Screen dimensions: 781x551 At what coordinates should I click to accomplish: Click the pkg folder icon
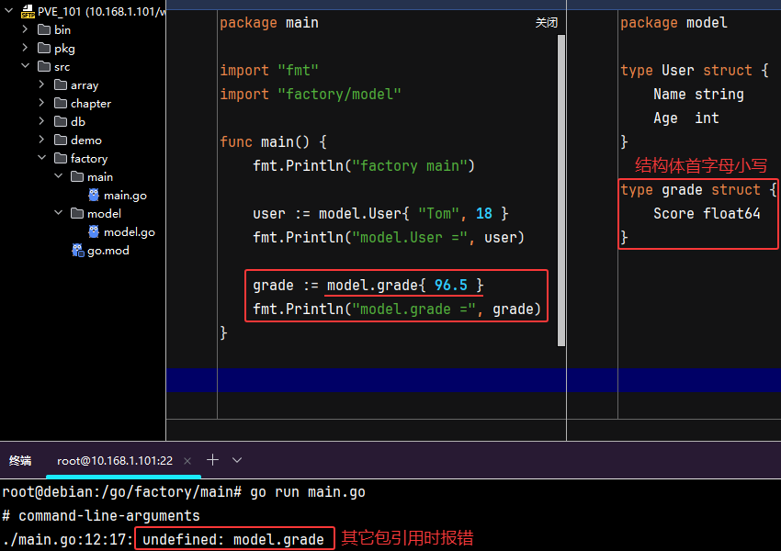[x=44, y=49]
